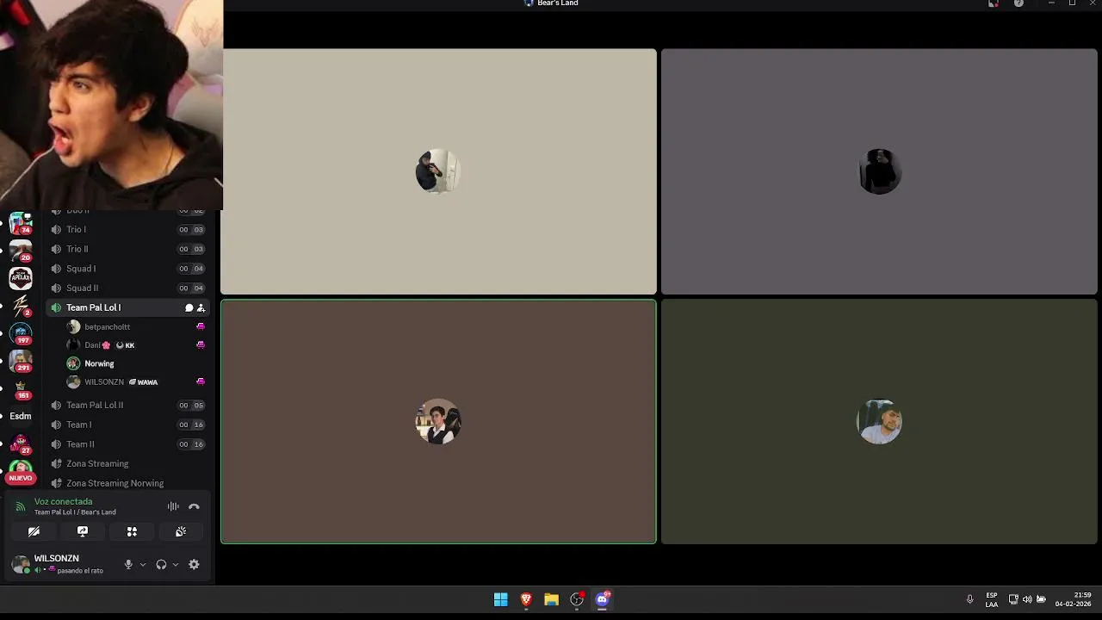Join the Team Pal Lol II voice channel
This screenshot has width=1102, height=620.
pyautogui.click(x=127, y=405)
